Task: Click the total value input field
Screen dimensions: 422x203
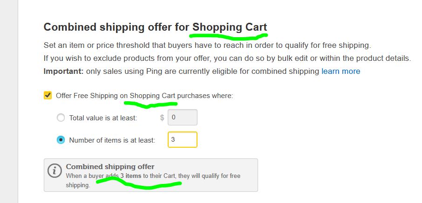Action: pos(182,118)
